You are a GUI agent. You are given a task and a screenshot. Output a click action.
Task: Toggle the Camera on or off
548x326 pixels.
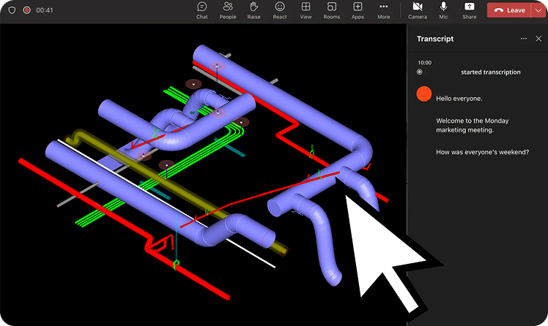(x=418, y=10)
